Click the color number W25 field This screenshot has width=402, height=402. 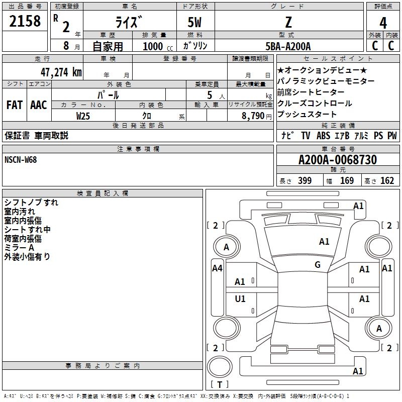click(x=83, y=116)
